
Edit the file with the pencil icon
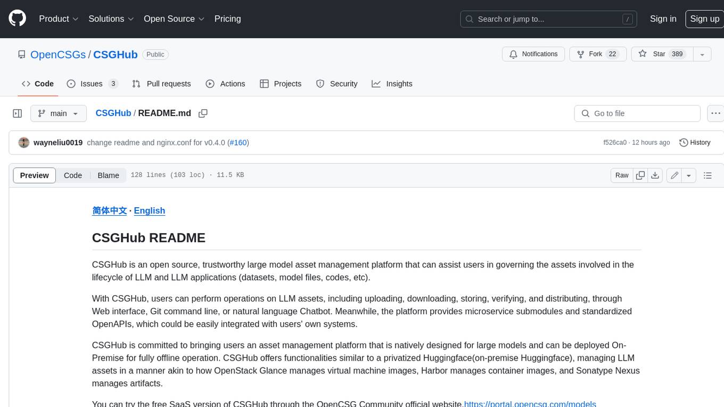(x=674, y=175)
